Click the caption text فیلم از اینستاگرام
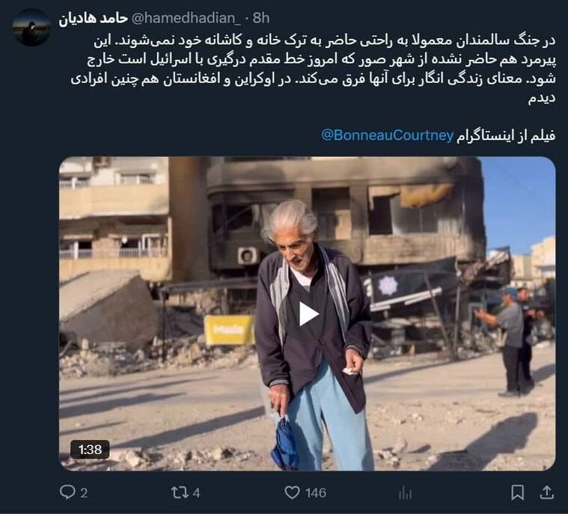Viewport: 568px width, 514px height. coord(505,135)
